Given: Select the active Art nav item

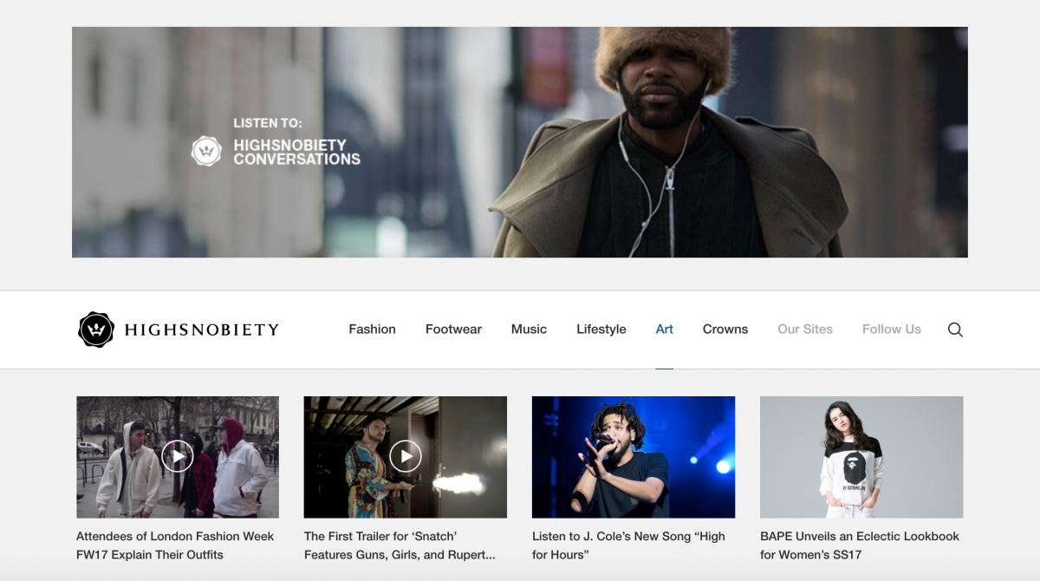Looking at the screenshot, I should click(665, 330).
